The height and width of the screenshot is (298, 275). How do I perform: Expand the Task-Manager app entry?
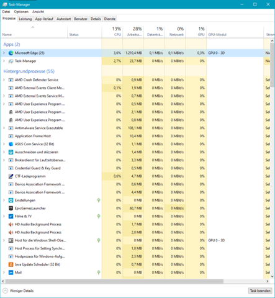pyautogui.click(x=4, y=61)
